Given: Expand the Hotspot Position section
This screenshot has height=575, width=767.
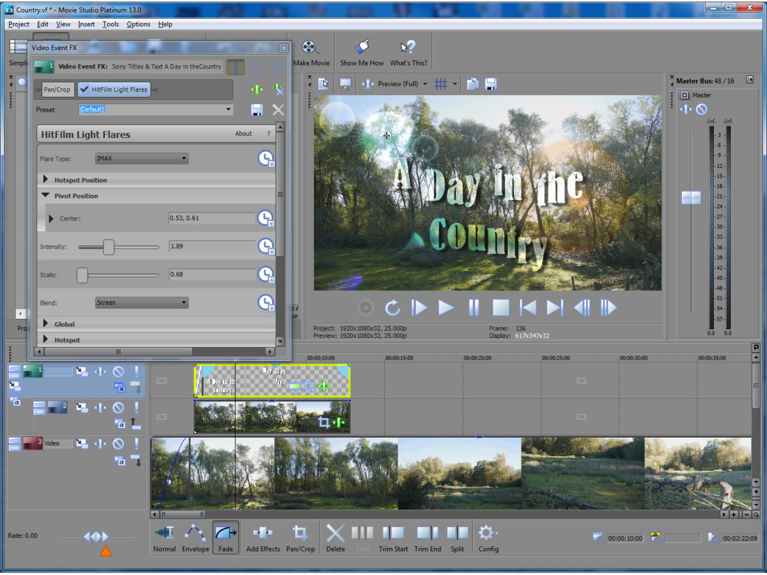Looking at the screenshot, I should (46, 180).
